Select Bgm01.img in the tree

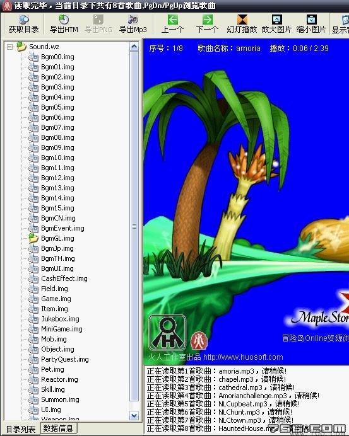click(57, 67)
